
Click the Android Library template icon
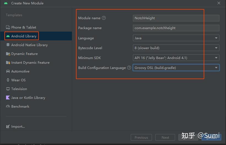pyautogui.click(x=8, y=36)
